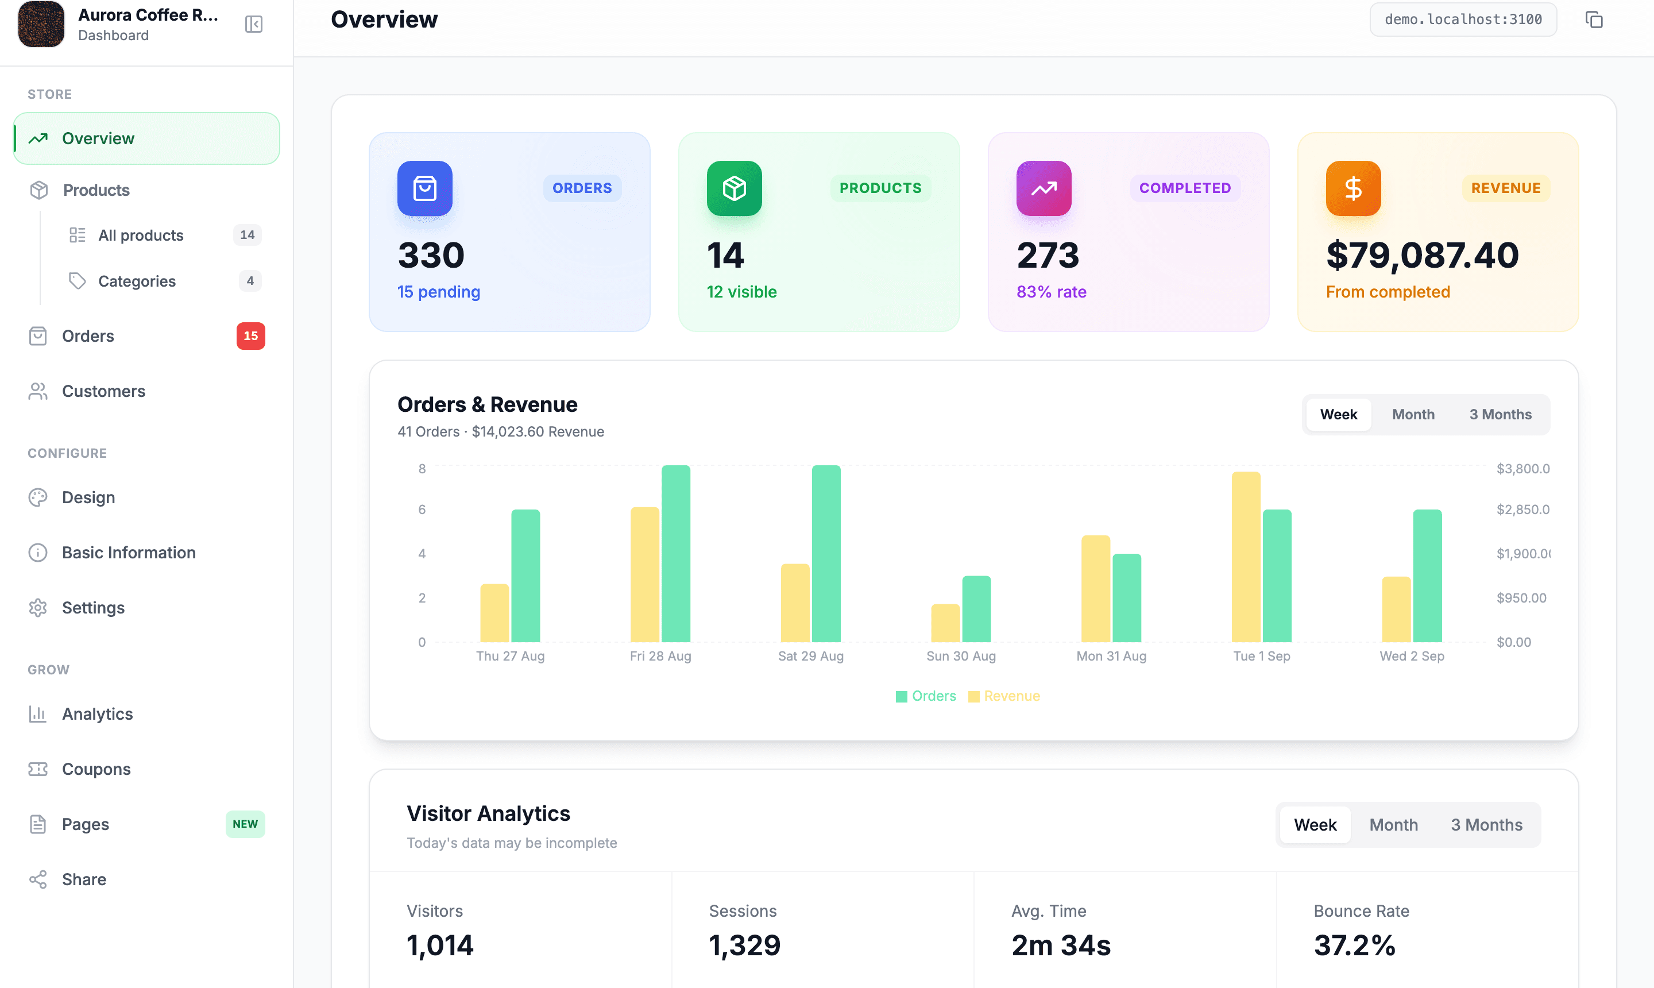1654x988 pixels.
Task: Open the Coupons page
Action: (146, 770)
